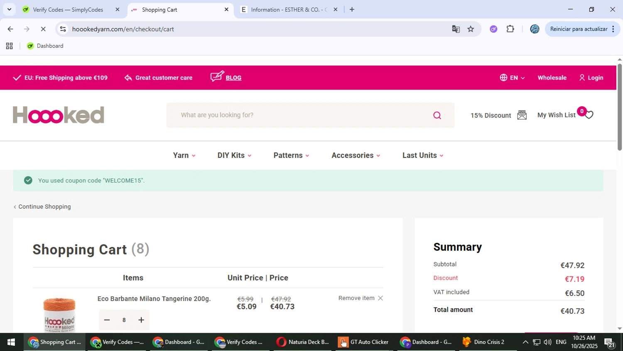Click the Tangerine yarn product thumbnail

(59, 315)
